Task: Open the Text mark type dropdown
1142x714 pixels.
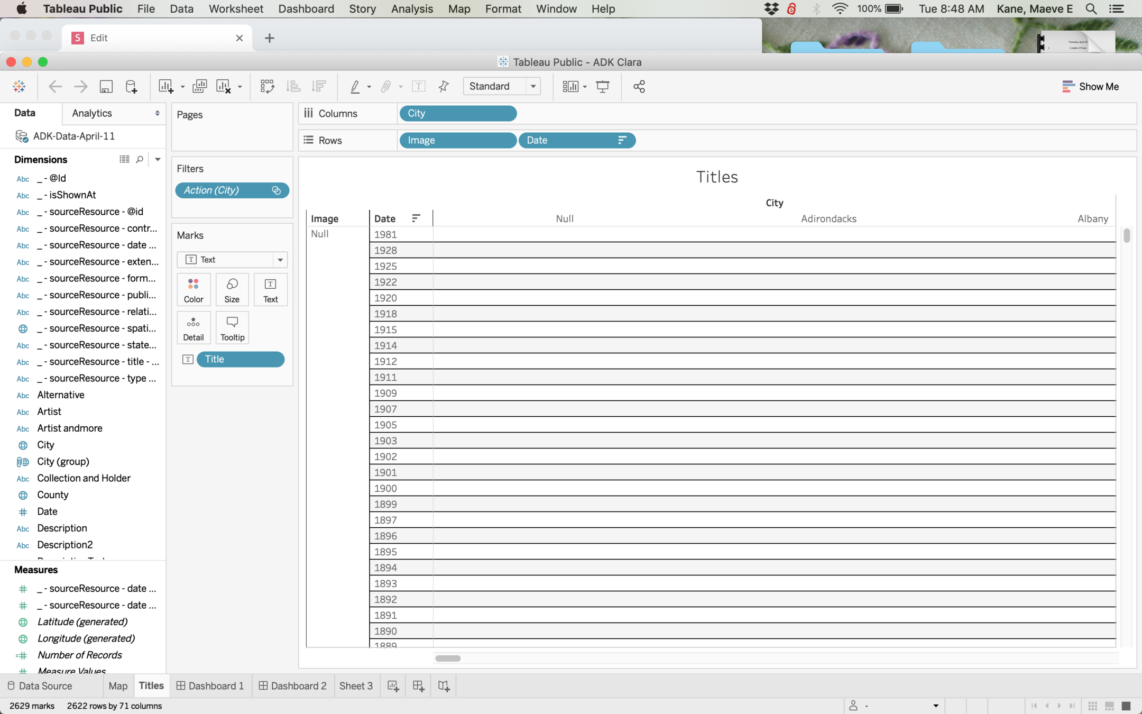Action: pyautogui.click(x=280, y=260)
